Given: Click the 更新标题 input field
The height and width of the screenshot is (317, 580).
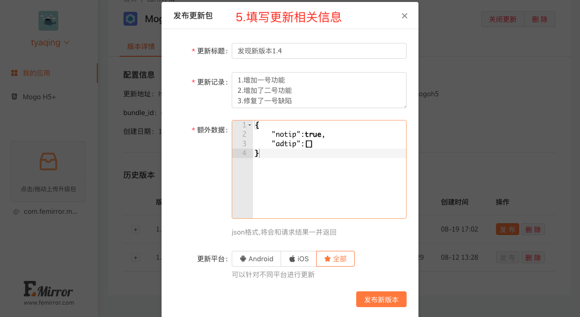Looking at the screenshot, I should click(x=319, y=51).
